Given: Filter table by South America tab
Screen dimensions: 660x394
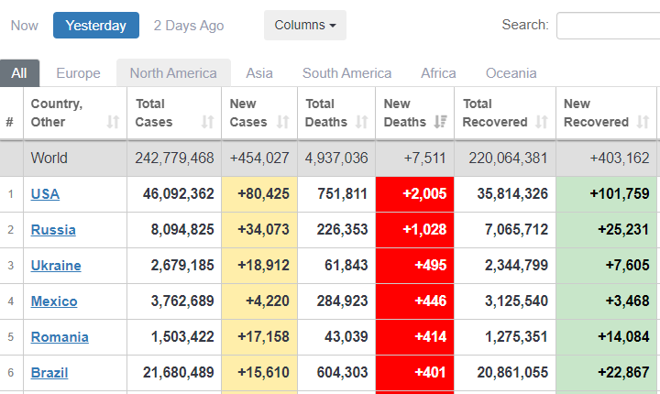Looking at the screenshot, I should (346, 73).
